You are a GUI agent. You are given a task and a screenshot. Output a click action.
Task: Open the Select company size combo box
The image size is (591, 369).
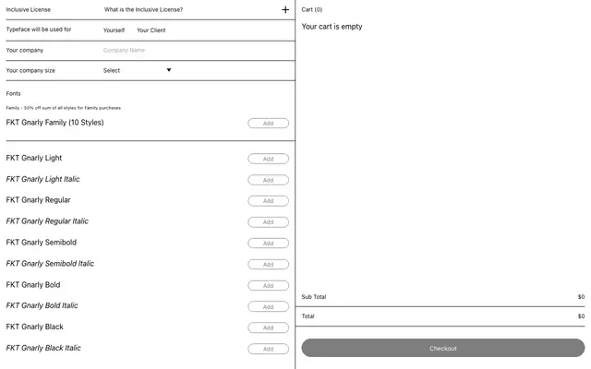point(138,70)
